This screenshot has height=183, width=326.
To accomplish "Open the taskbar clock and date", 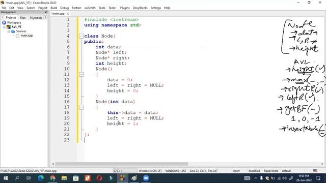I will [x=304, y=178].
